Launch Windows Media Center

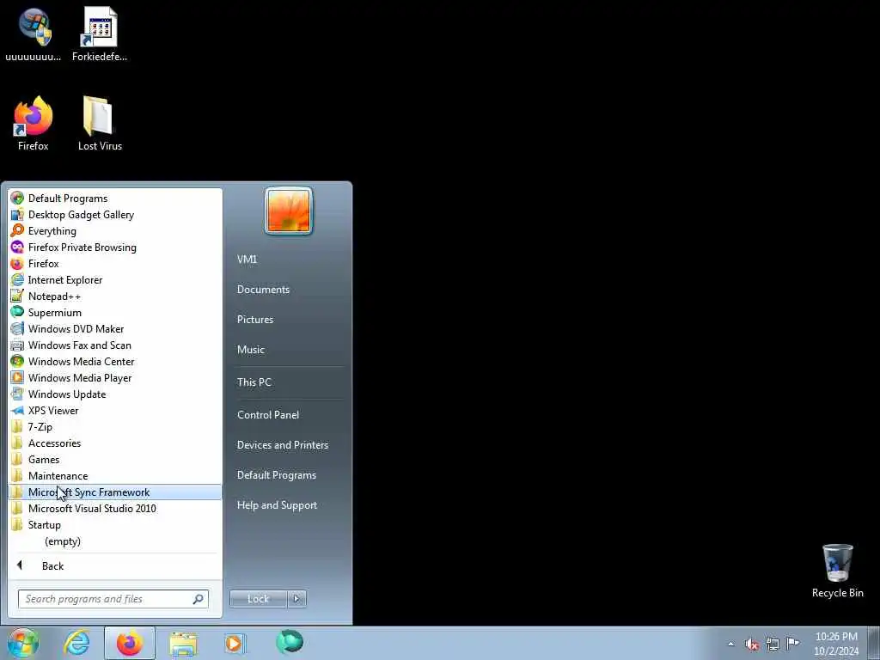pos(115,361)
